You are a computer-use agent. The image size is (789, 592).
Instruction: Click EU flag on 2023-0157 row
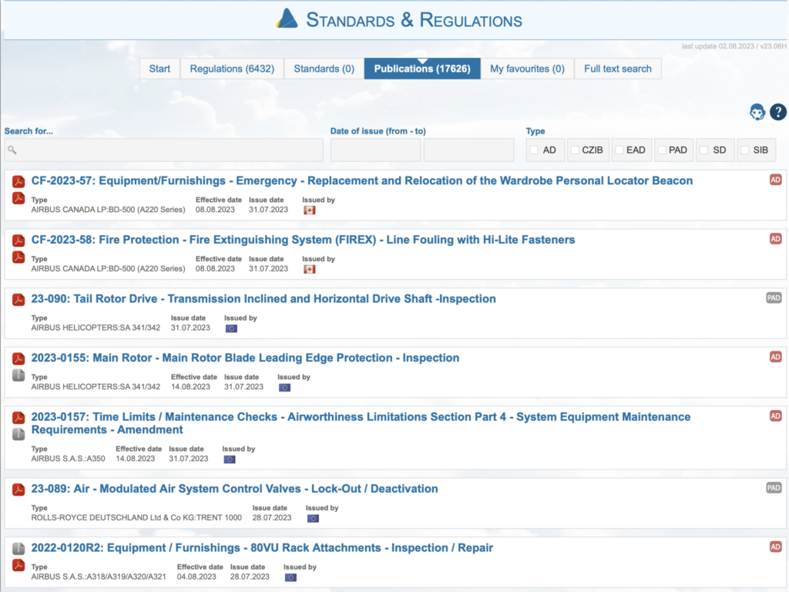pyautogui.click(x=230, y=459)
